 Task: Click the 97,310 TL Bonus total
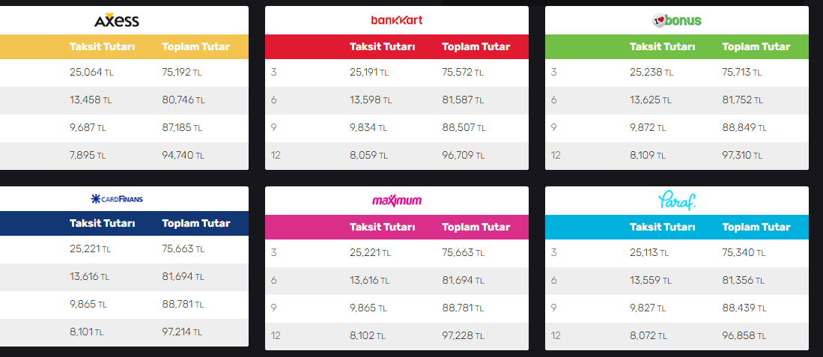[x=743, y=156]
